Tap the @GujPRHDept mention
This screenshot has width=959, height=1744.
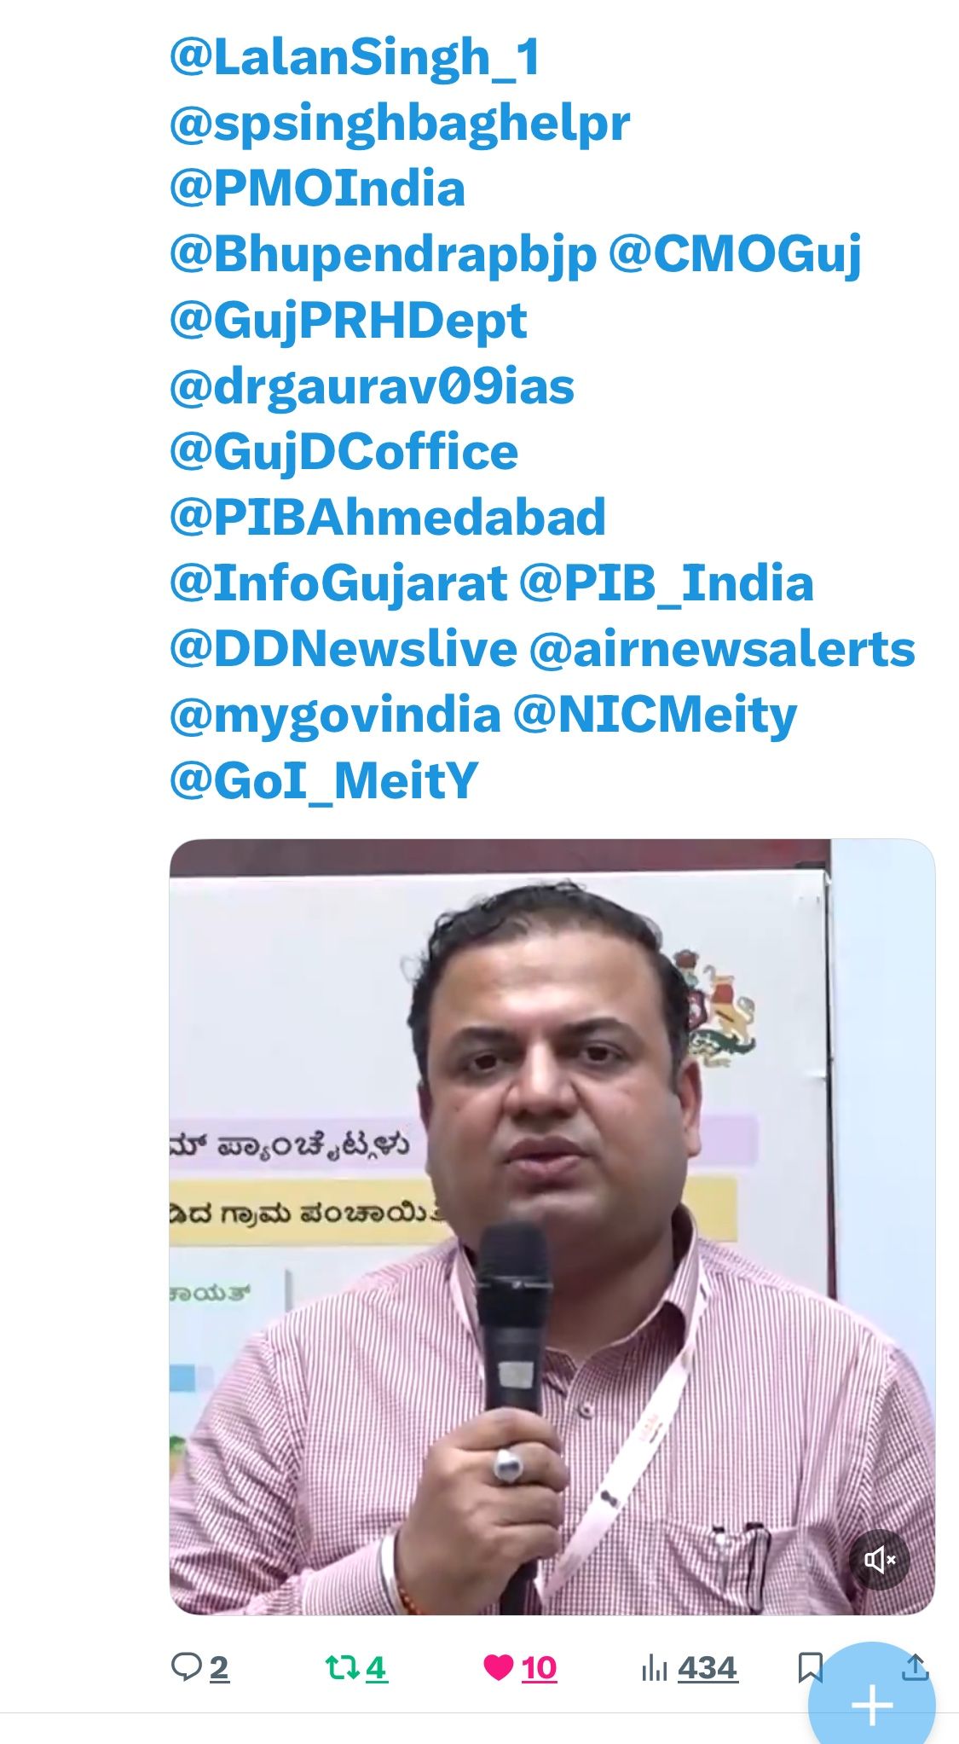click(x=349, y=322)
